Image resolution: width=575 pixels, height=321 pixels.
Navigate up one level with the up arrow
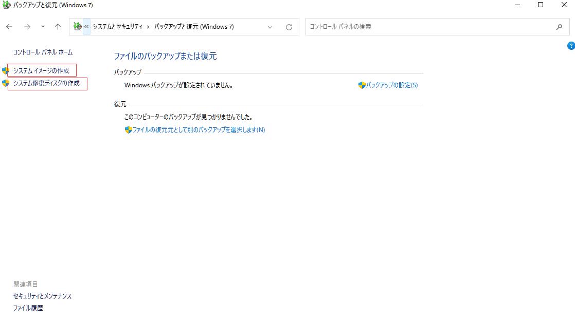(x=58, y=26)
